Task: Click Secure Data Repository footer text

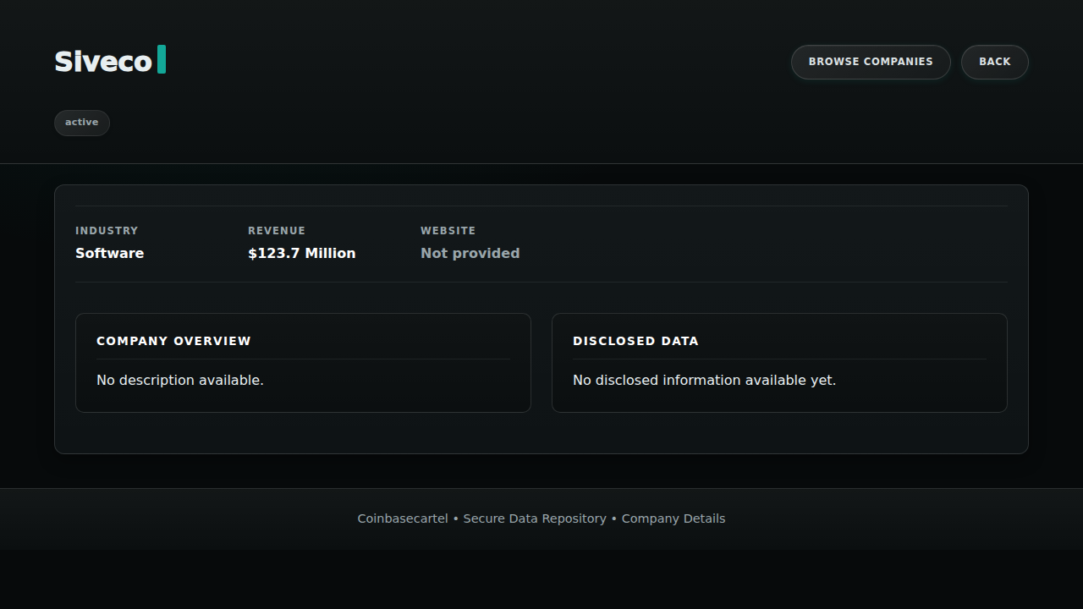Action: click(535, 518)
